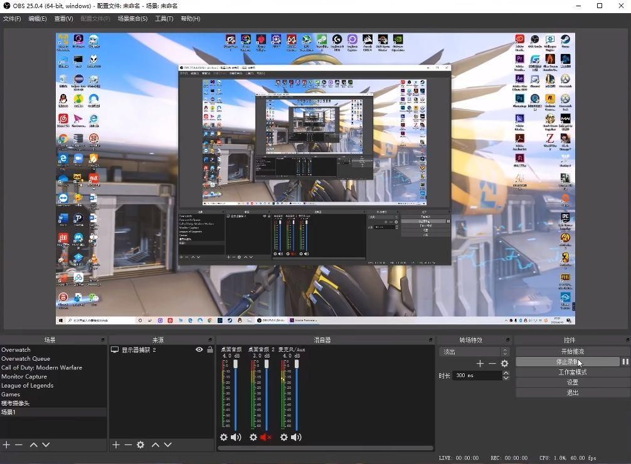Image resolution: width=631 pixels, height=464 pixels.
Task: Click the 停止录制 button
Action: 568,361
